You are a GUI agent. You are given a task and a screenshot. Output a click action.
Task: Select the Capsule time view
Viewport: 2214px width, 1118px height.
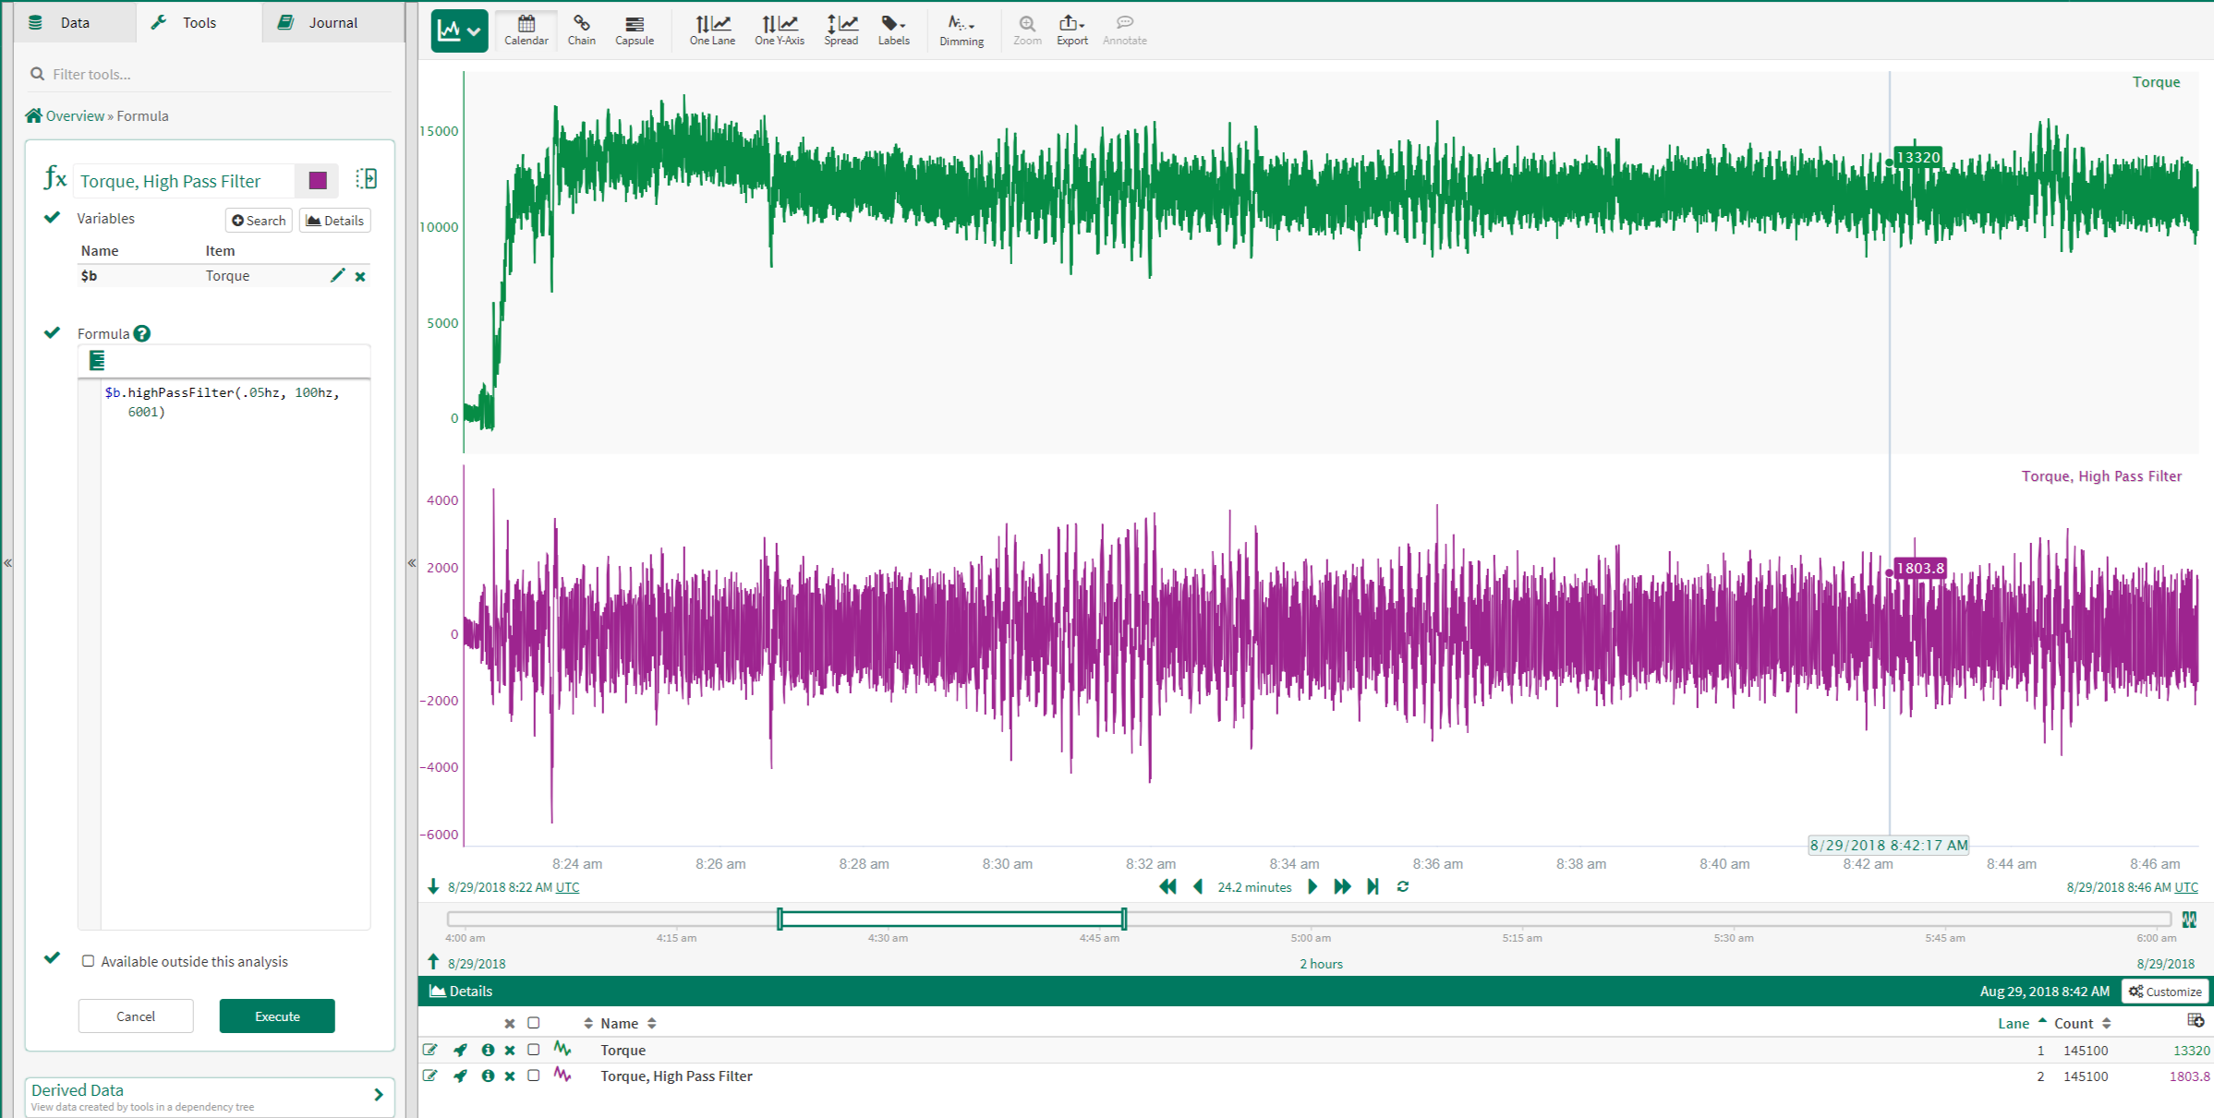pyautogui.click(x=634, y=30)
